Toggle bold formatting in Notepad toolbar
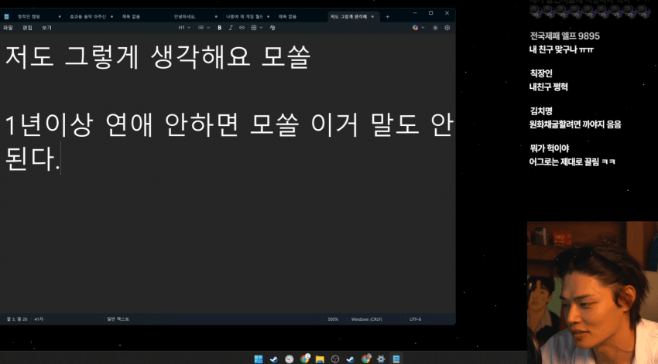Viewport: 658px width, 364px height. coord(220,27)
